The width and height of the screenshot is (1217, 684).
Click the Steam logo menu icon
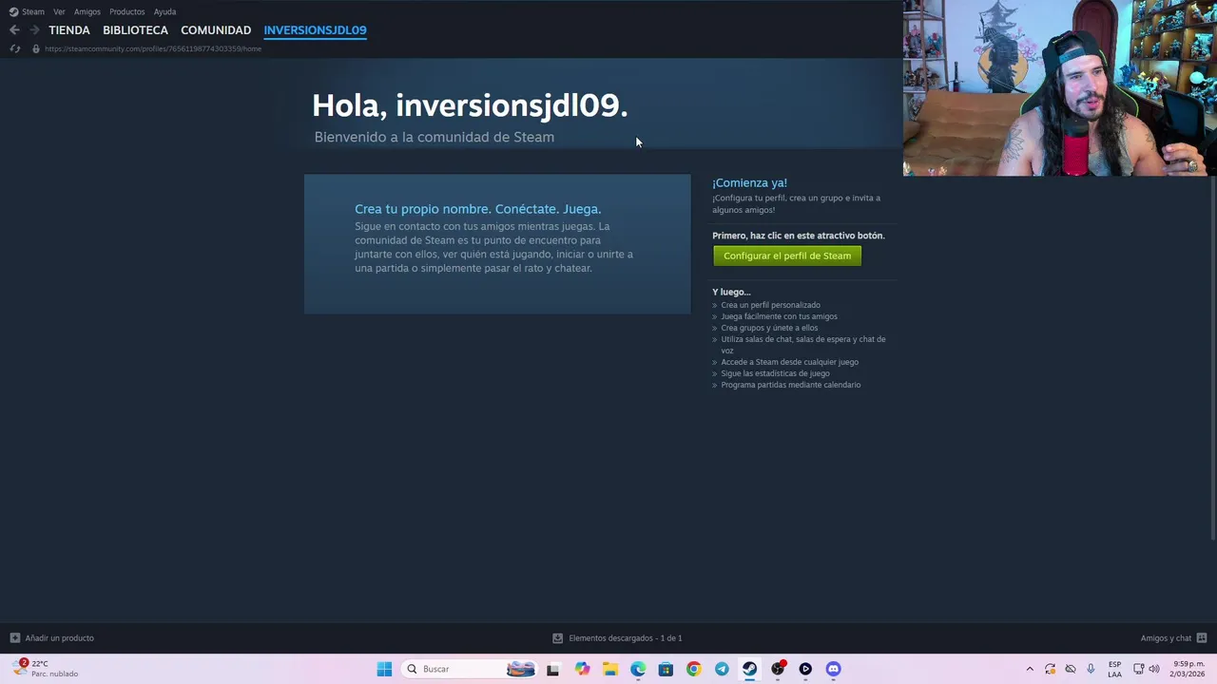click(x=13, y=11)
